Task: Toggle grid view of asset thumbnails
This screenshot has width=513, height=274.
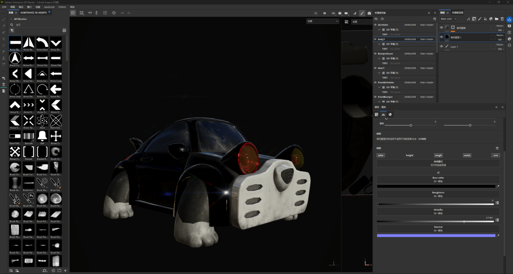Action: [x=64, y=30]
